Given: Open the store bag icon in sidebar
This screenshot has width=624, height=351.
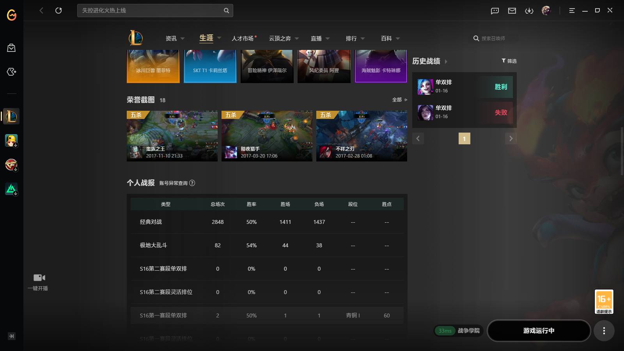Looking at the screenshot, I should [11, 48].
